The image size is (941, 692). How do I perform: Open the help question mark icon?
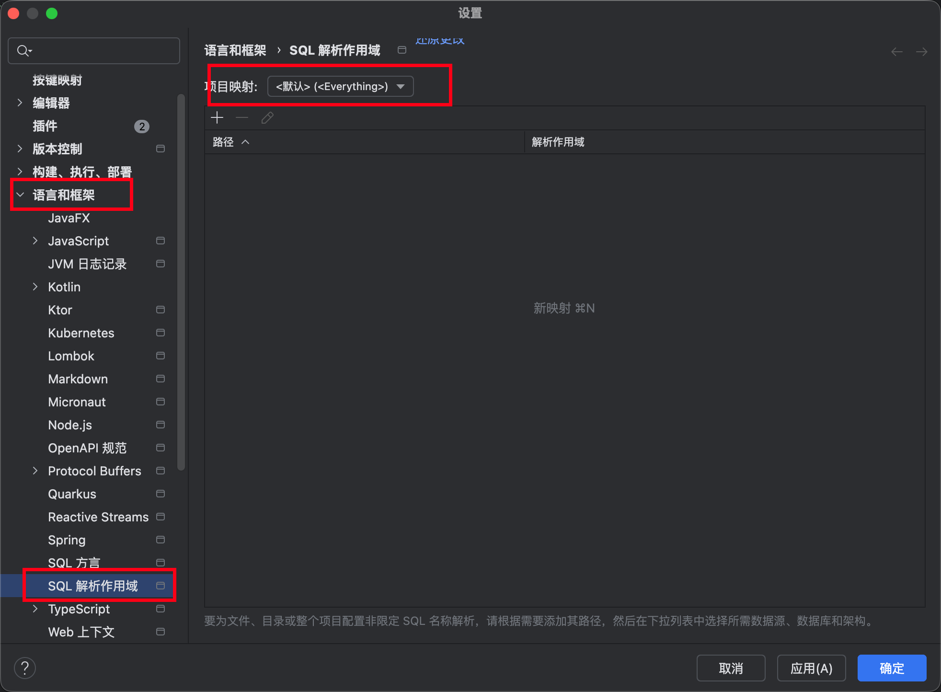25,668
